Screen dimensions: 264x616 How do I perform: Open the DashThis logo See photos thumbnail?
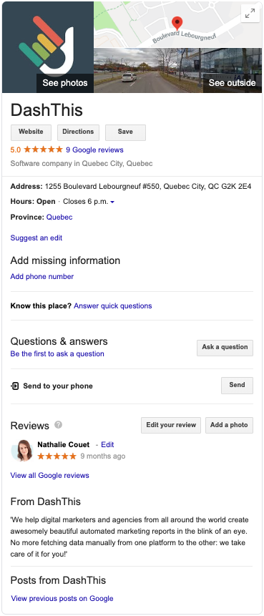tap(48, 47)
